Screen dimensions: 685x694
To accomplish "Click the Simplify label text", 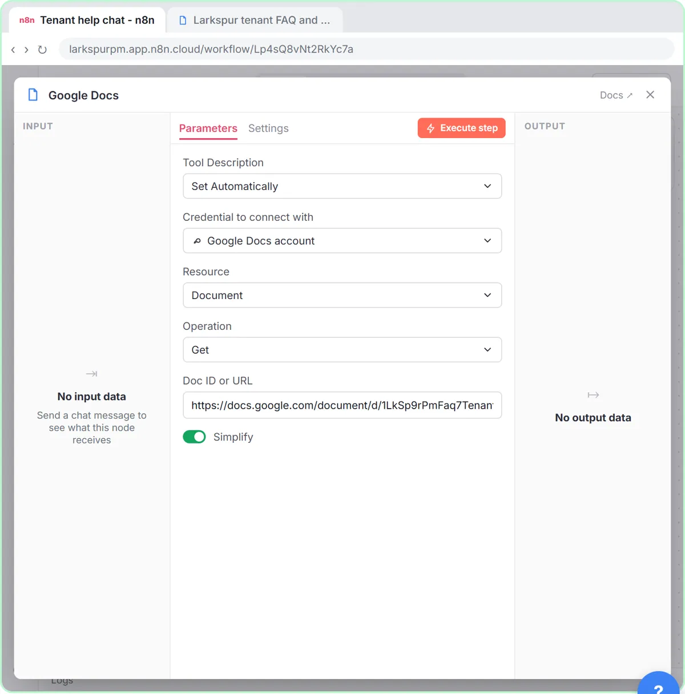I will [233, 437].
